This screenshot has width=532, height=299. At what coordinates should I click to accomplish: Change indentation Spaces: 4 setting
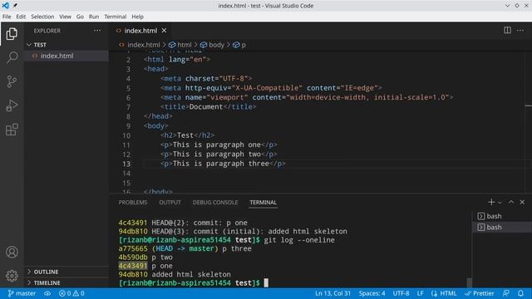372,293
